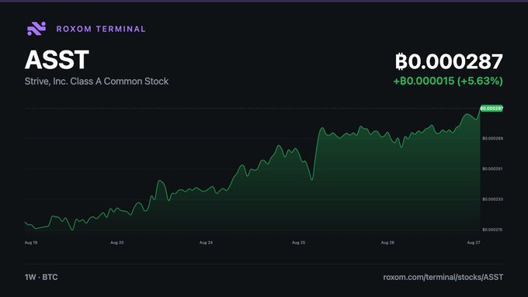Click the Aug 24 date label
Screen dimensions: 528x297
206,243
